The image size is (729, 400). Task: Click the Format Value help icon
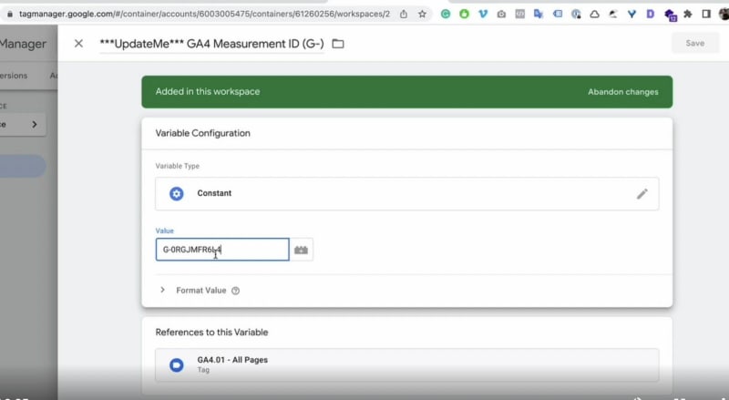(x=236, y=291)
